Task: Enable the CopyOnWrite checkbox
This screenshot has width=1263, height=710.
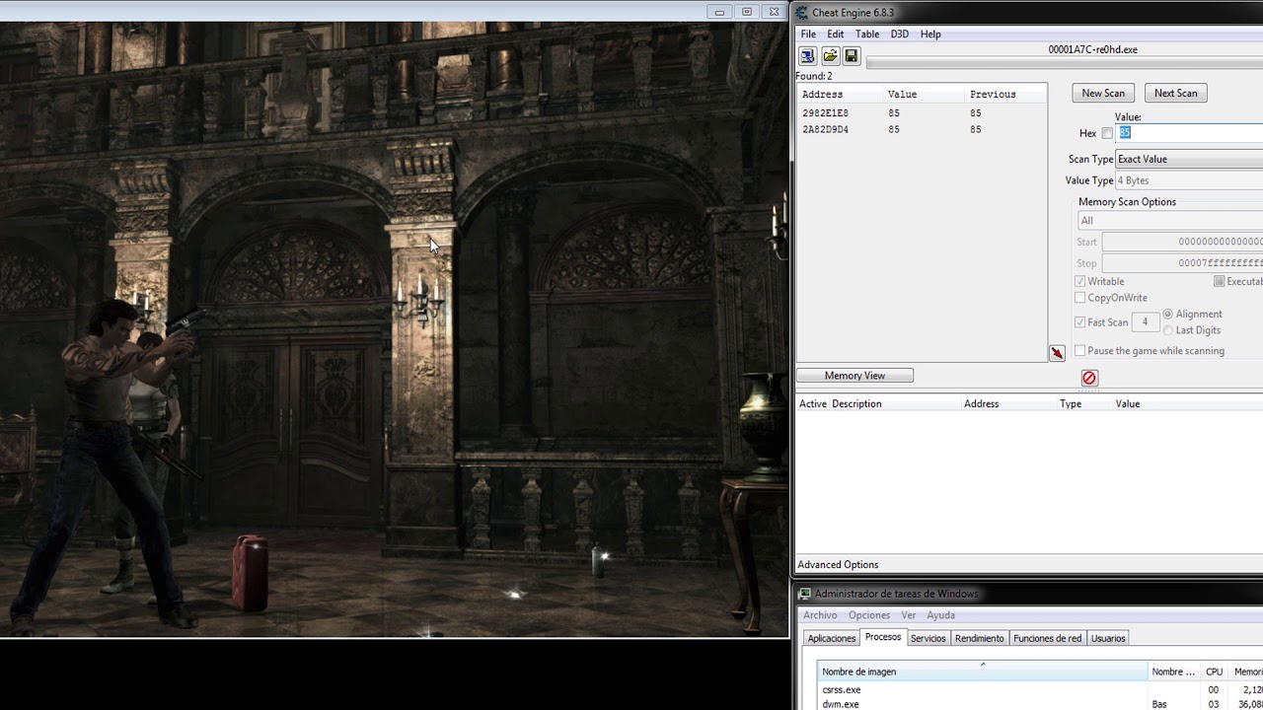Action: coord(1079,298)
